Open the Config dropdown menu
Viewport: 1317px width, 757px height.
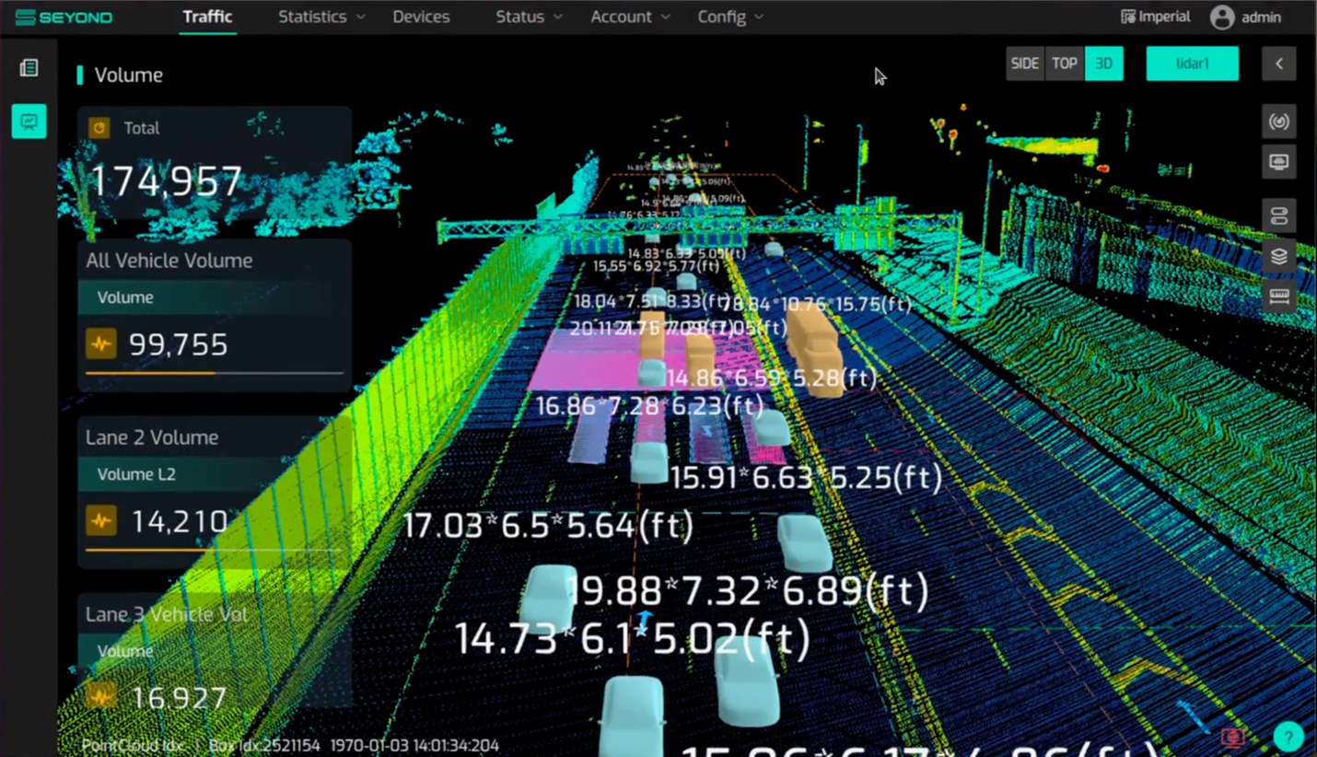(x=730, y=17)
